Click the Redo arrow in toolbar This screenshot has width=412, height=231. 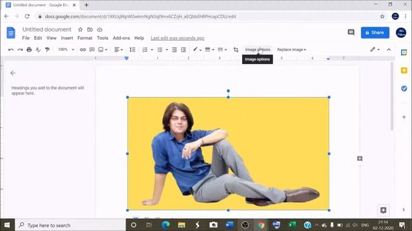pos(20,49)
